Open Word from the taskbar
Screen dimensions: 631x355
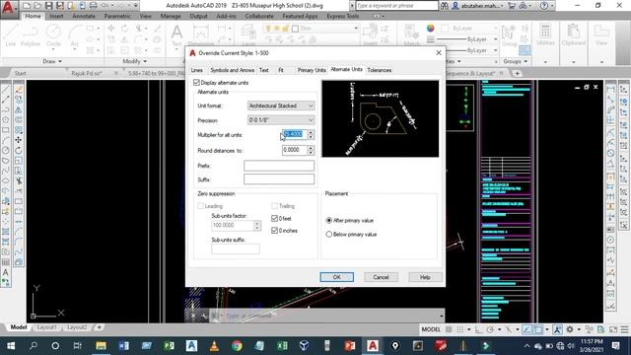tap(123, 345)
